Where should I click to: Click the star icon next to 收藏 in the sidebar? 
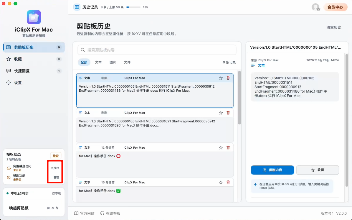[9, 59]
